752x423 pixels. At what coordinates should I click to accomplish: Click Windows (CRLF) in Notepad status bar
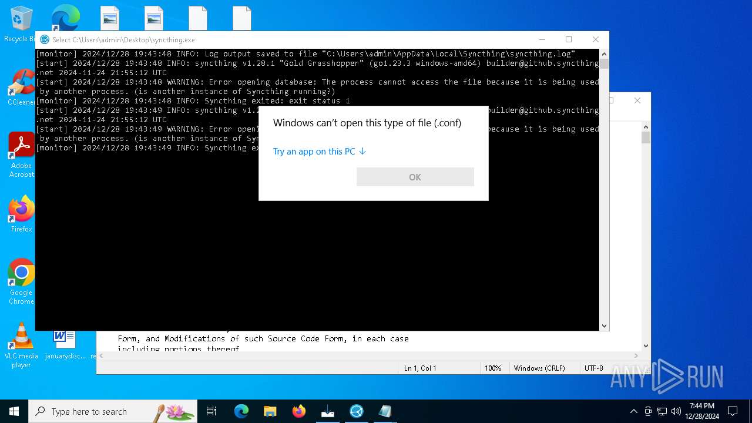[x=539, y=368]
